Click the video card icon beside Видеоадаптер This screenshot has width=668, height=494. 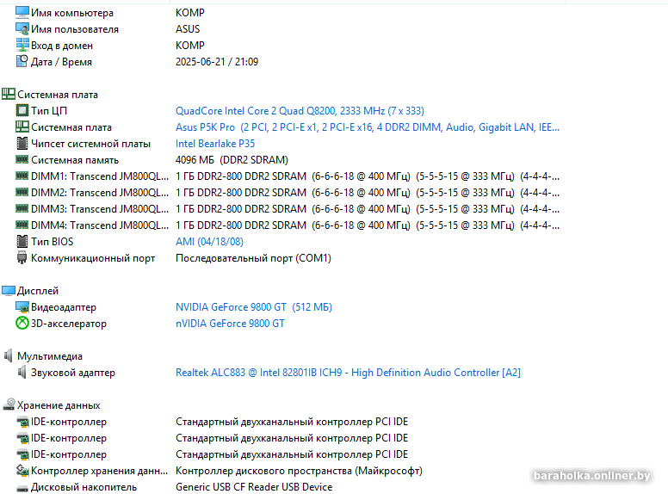point(22,306)
